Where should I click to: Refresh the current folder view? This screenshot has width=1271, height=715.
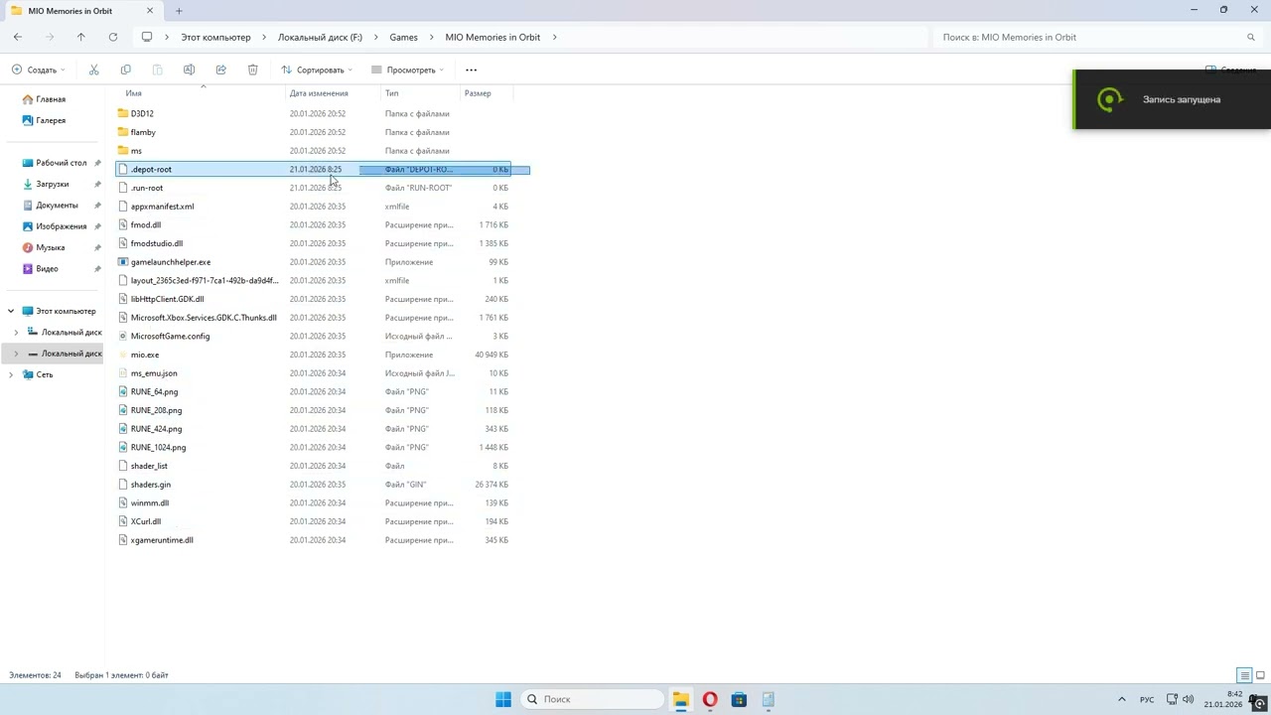click(x=113, y=37)
